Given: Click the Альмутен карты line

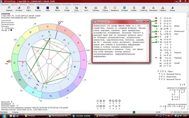Looking at the screenshot, I should point(10,106).
